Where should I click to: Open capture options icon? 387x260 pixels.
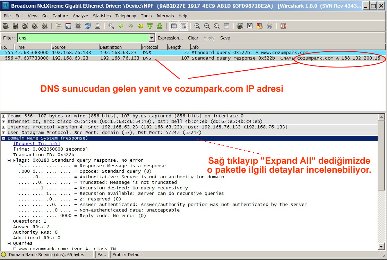15,26
